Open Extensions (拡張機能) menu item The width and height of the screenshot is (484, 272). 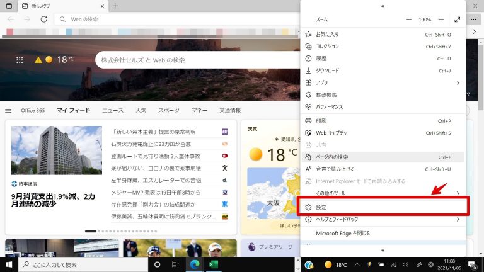pyautogui.click(x=383, y=94)
